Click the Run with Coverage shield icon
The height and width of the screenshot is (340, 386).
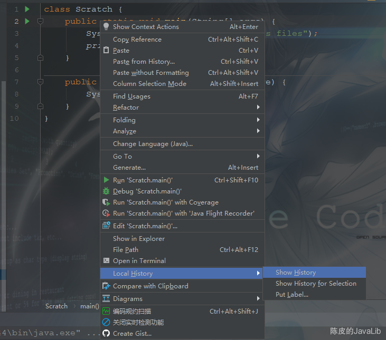[106, 202]
